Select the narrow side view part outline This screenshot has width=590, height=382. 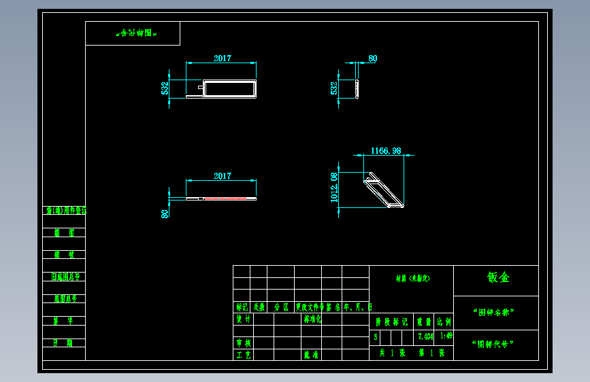357,89
